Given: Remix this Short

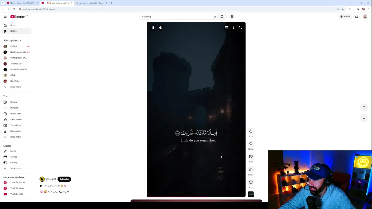Looking at the screenshot, I should (251, 182).
